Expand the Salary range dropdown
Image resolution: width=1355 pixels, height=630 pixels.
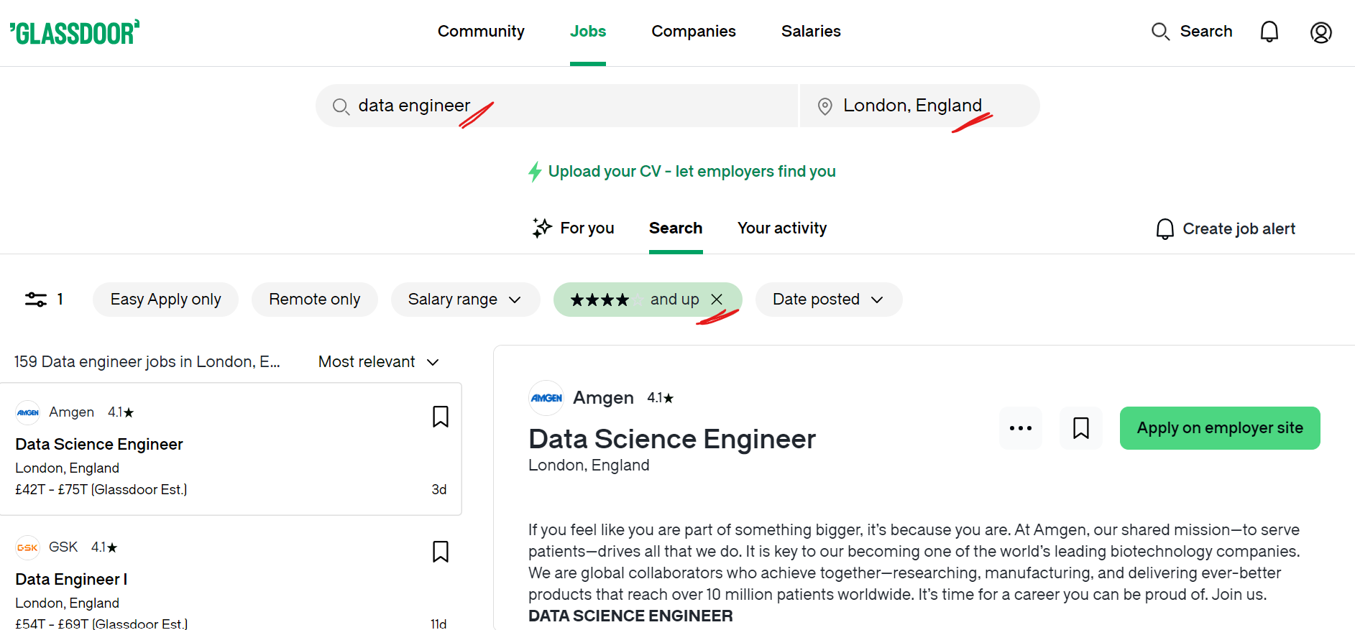pyautogui.click(x=465, y=300)
